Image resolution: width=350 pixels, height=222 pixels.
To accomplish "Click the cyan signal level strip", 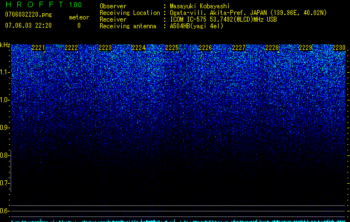I will 178,220.
